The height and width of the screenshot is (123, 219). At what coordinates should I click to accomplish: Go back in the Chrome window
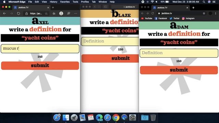pos(142,13)
